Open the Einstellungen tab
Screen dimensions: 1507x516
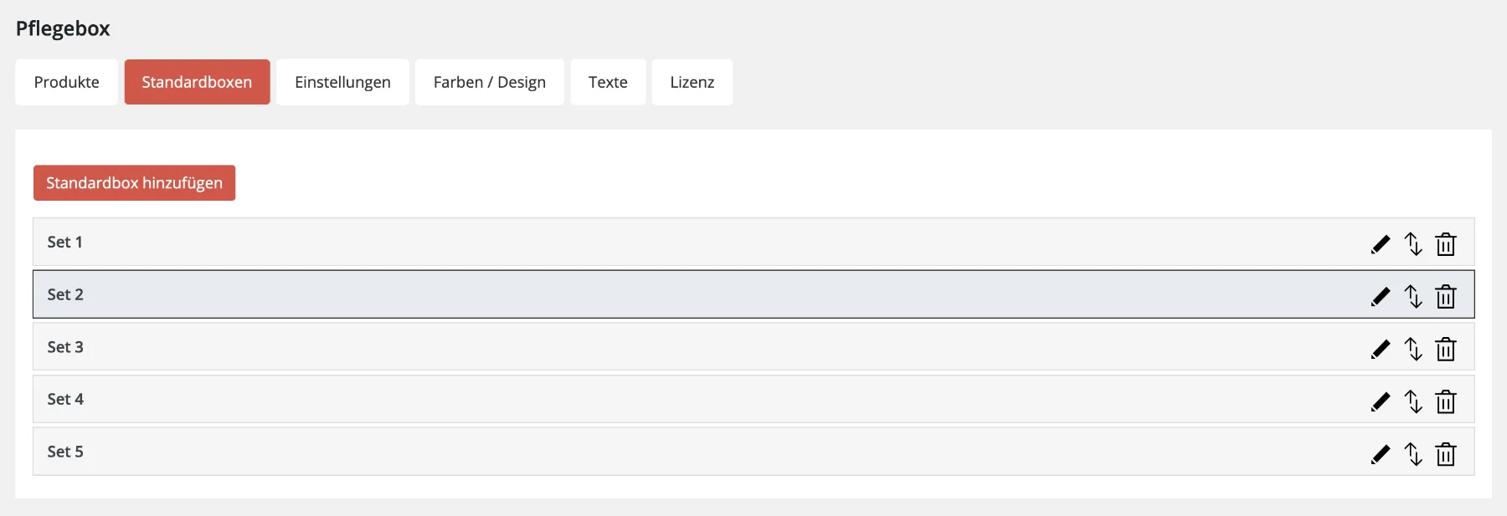[342, 82]
